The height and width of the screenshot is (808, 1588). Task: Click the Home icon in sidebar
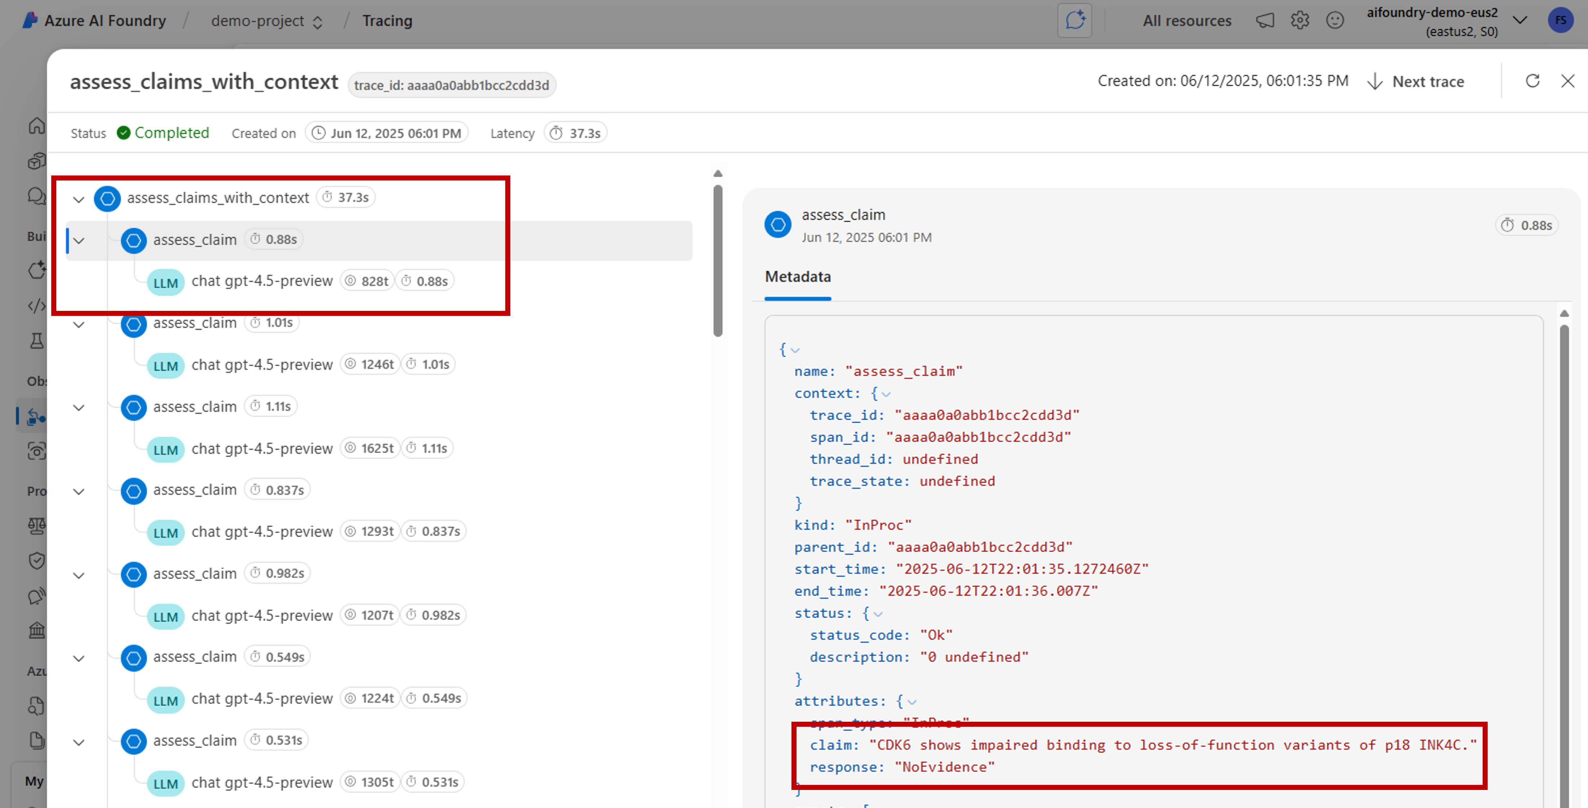[x=36, y=126]
